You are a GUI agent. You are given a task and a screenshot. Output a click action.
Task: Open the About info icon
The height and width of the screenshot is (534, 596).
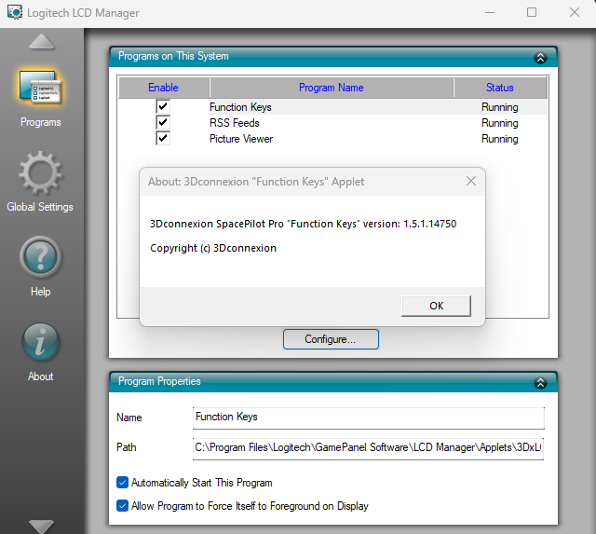40,343
